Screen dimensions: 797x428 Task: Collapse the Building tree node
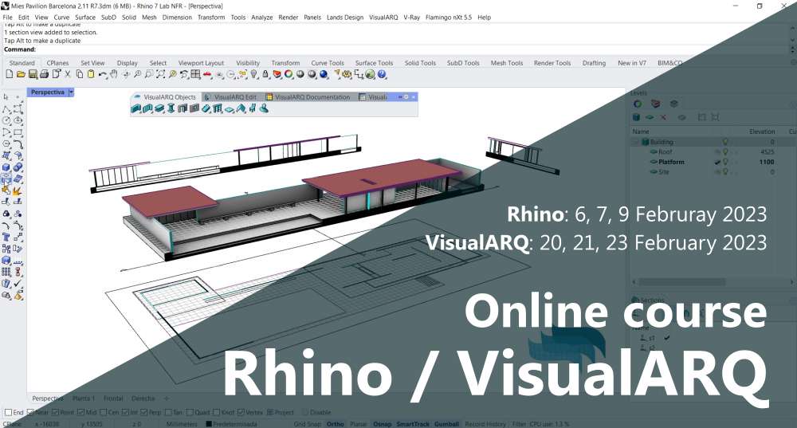pos(635,142)
